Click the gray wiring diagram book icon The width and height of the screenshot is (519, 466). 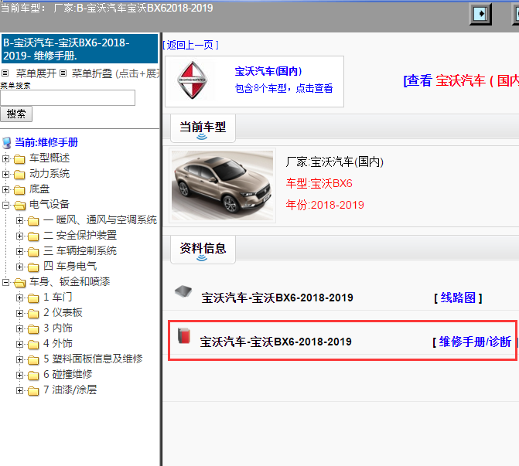183,291
